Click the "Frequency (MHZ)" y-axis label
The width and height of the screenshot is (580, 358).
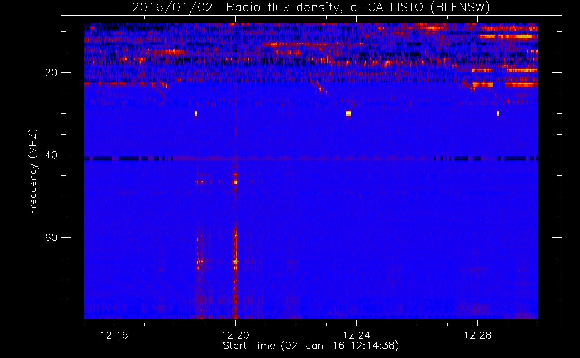pyautogui.click(x=33, y=172)
